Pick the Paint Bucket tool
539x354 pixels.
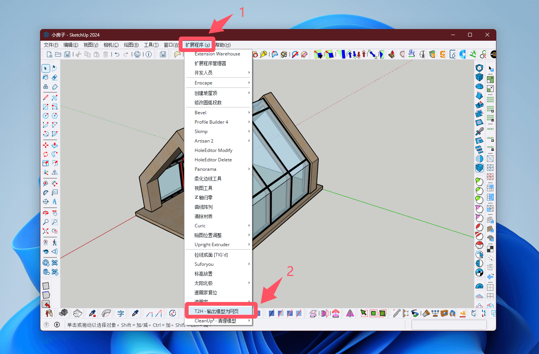46,77
